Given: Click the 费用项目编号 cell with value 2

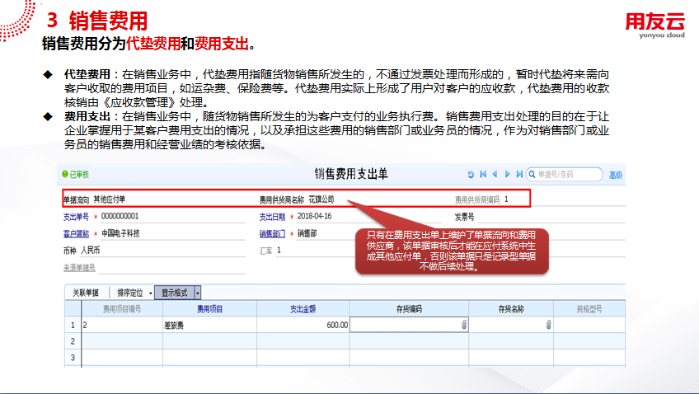Looking at the screenshot, I should (122, 325).
